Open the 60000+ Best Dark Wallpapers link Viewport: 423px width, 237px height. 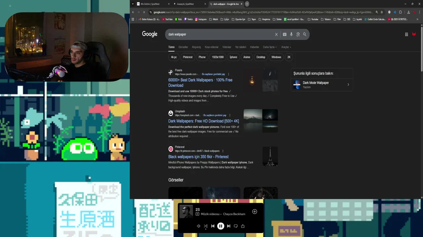coord(200,83)
